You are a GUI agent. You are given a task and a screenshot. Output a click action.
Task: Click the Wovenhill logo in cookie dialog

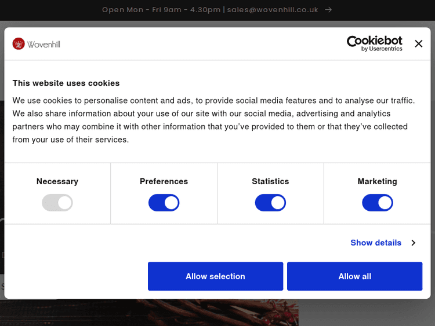(37, 44)
